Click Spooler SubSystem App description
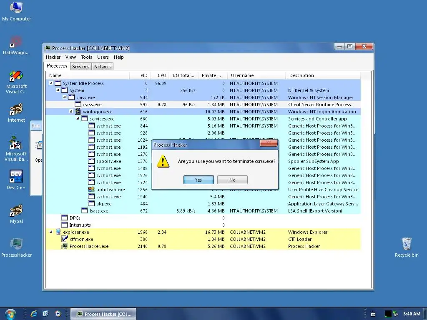The height and width of the screenshot is (320, 427). point(314,161)
